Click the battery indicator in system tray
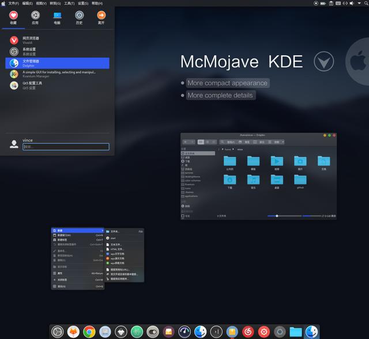Screen dimensions: 369x339 click(x=323, y=3)
